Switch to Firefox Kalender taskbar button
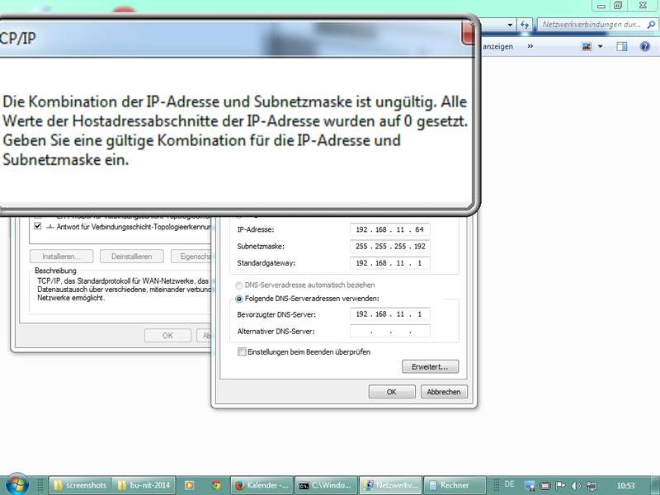This screenshot has height=495, width=660. [262, 485]
